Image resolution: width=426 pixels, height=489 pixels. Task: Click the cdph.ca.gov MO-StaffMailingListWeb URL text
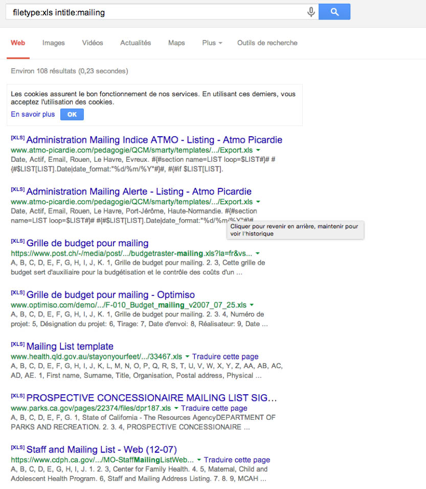[102, 460]
